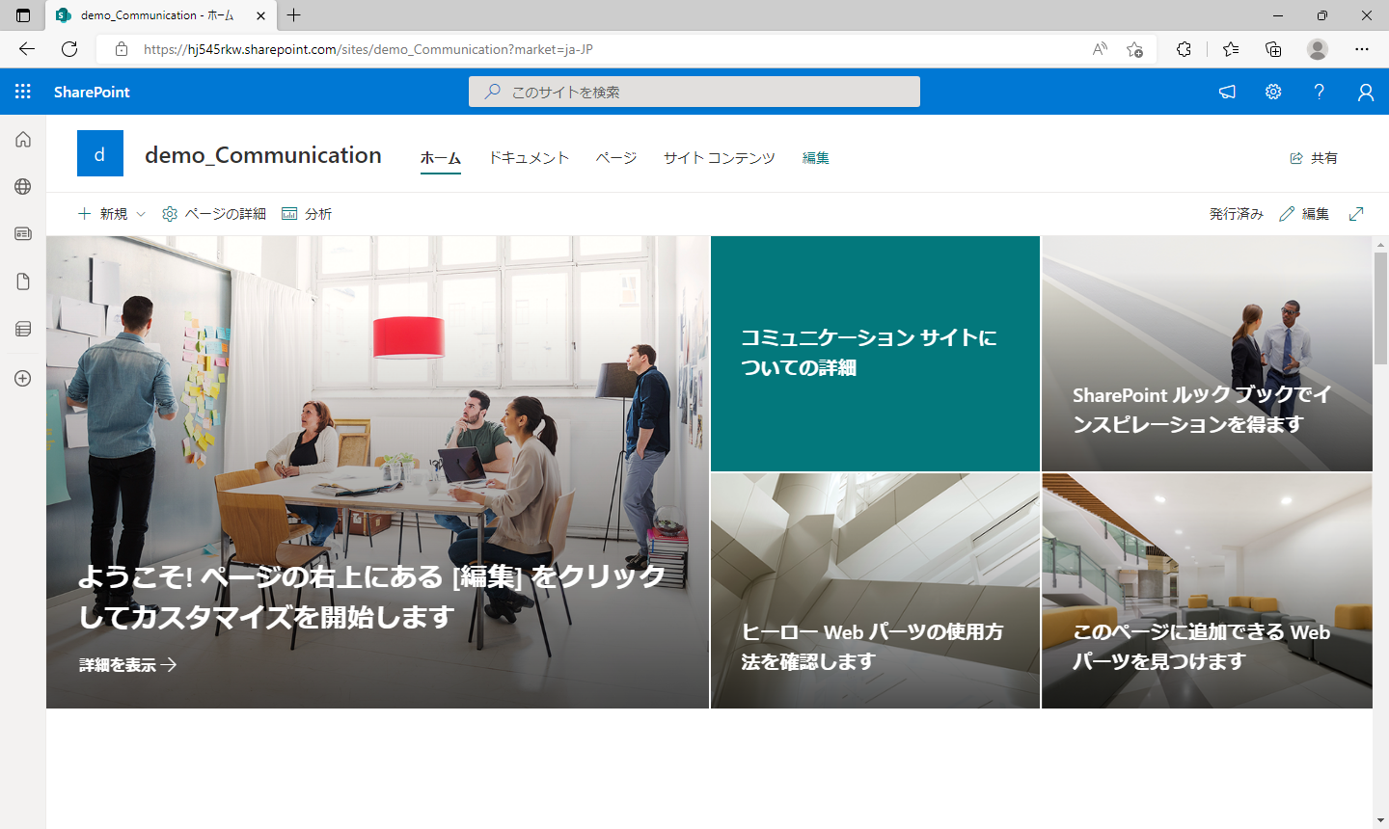1389x829 pixels.
Task: Open the tab actions menu icon
Action: point(23,15)
